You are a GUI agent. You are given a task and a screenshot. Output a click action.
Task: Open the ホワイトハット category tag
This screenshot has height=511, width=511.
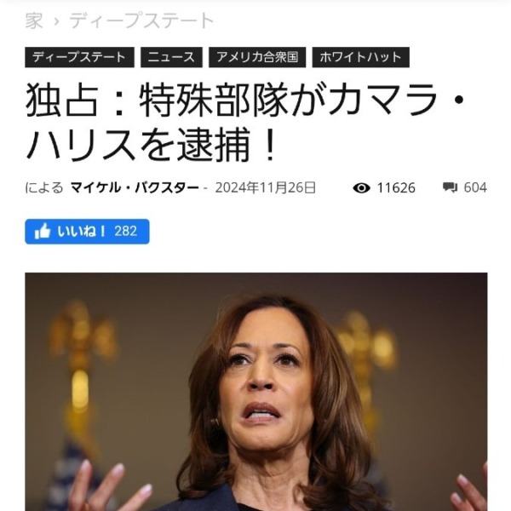[361, 57]
